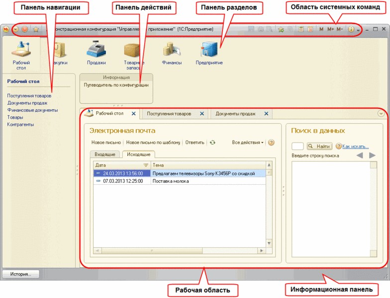Click Новое письмо button
Viewport: 390px width, 298px height.
pyautogui.click(x=106, y=143)
